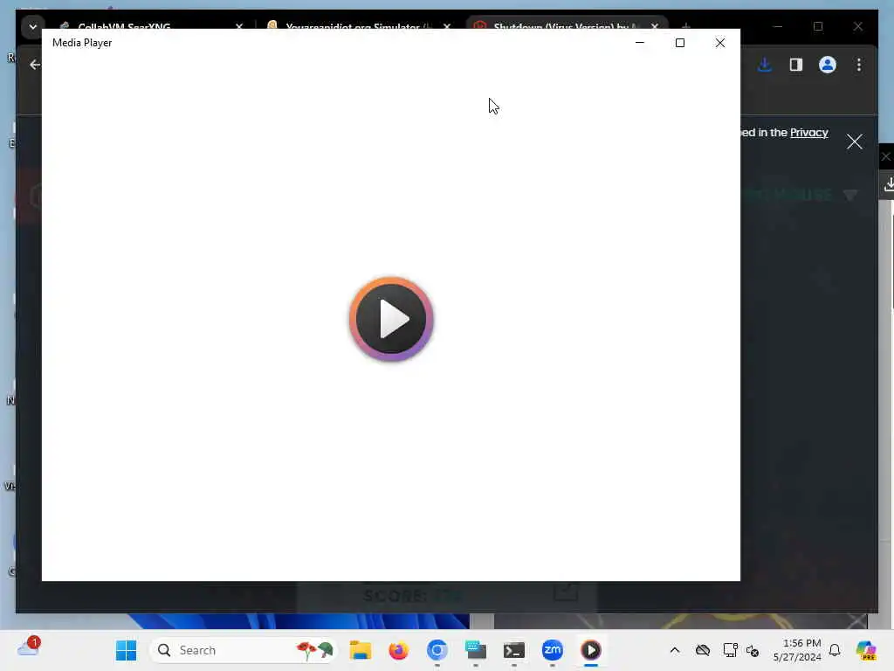Minimize the Media Player window

640,43
